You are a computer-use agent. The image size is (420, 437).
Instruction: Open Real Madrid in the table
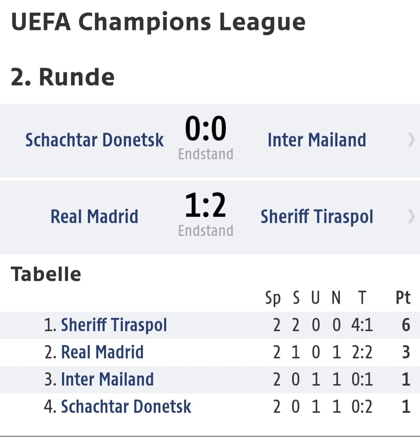(x=102, y=352)
